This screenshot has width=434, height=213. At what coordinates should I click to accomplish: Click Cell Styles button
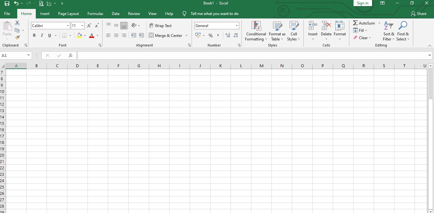point(293,31)
